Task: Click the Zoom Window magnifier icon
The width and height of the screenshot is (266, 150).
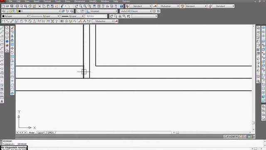Action: coord(85,6)
